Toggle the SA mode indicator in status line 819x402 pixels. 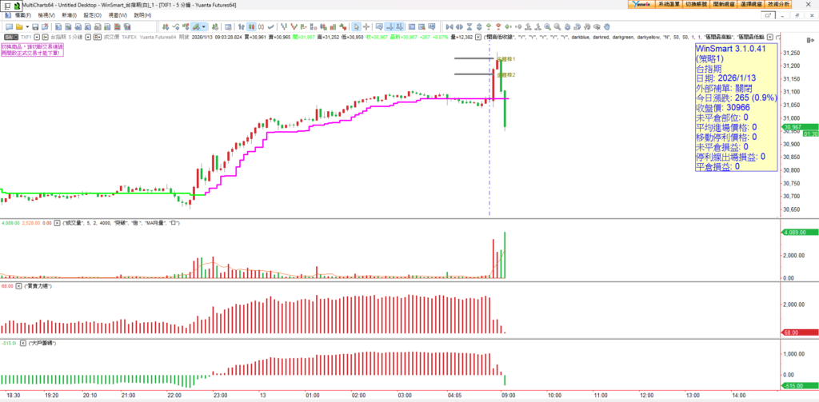pos(10,37)
